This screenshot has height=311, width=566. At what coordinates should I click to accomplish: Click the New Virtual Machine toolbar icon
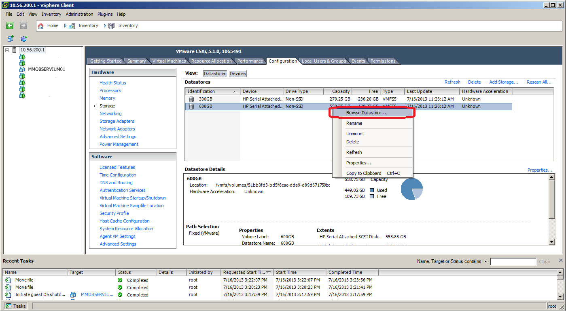[x=11, y=39]
